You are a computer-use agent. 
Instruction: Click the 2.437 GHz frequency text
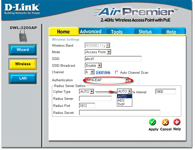[x=103, y=72]
